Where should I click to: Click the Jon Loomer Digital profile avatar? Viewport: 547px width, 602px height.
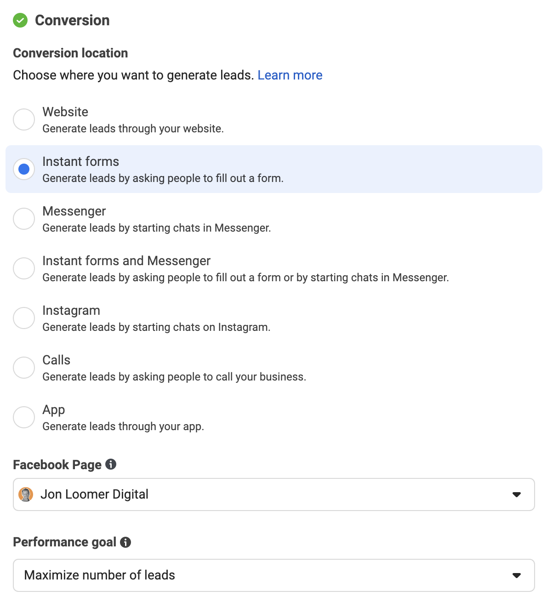pyautogui.click(x=26, y=494)
